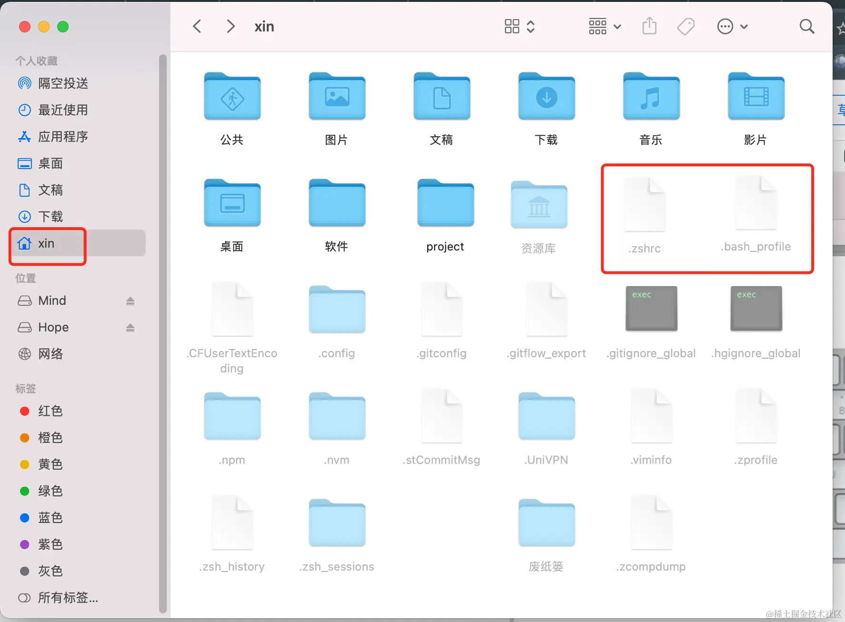Select the .zshrc file icon
The image size is (845, 622).
[645, 204]
